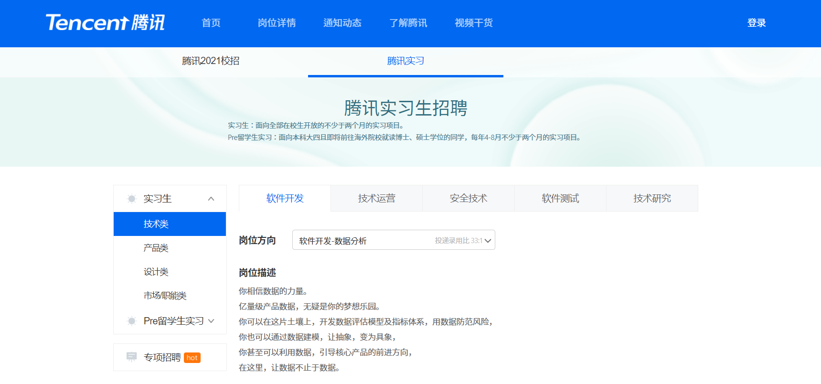
Task: Click the dropdown arrow next to 投递录用比
Action: 488,241
